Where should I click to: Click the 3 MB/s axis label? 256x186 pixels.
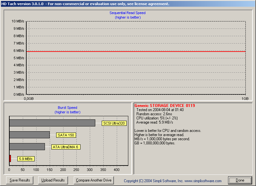pos(19,72)
